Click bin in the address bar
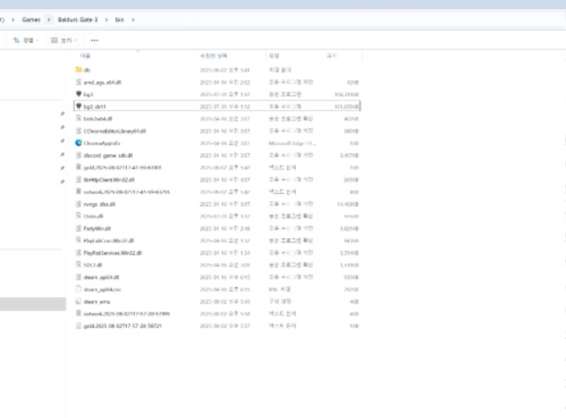The height and width of the screenshot is (418, 566). click(120, 20)
